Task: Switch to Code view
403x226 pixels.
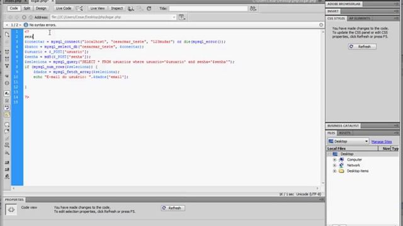Action: coord(14,8)
